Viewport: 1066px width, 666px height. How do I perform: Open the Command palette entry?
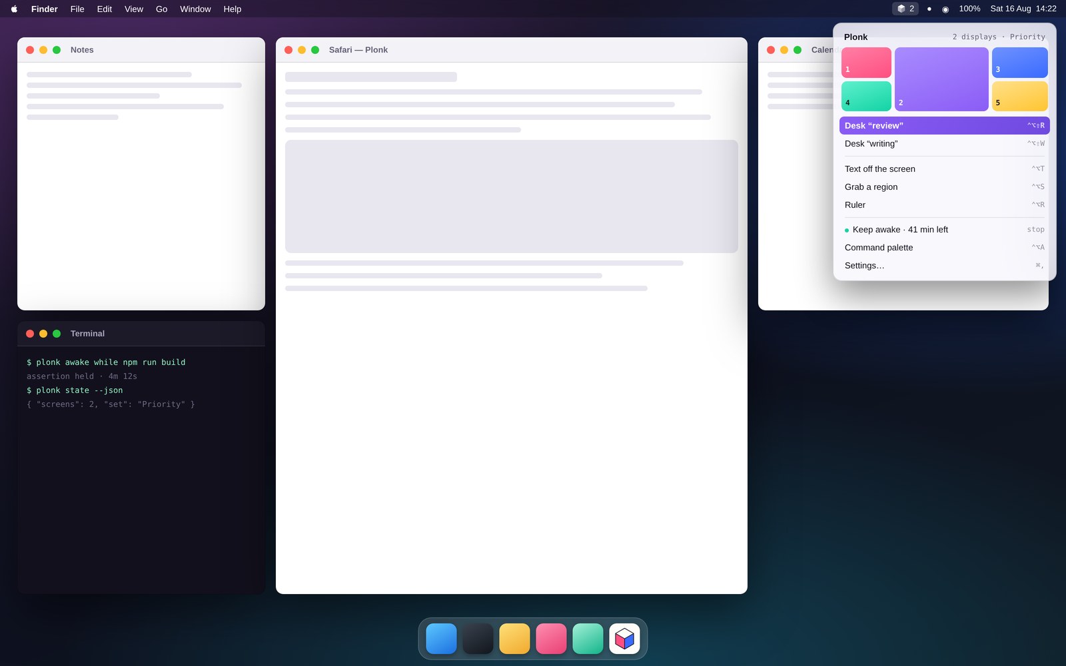point(944,247)
